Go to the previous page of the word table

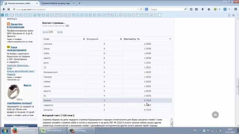[46, 32]
